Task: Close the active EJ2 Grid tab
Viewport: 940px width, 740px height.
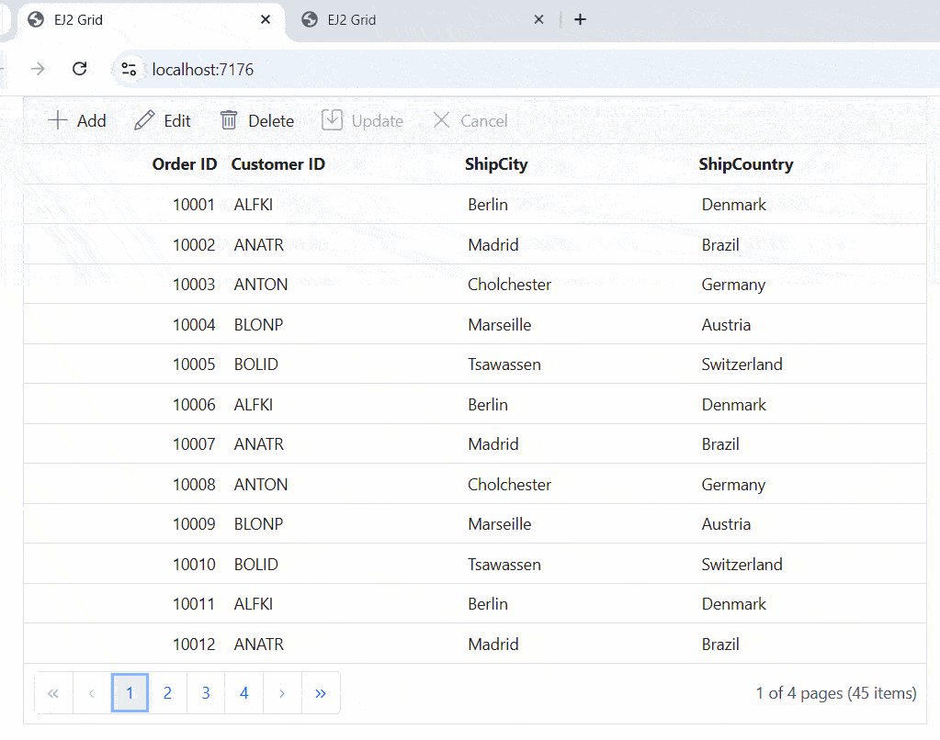Action: [x=266, y=19]
